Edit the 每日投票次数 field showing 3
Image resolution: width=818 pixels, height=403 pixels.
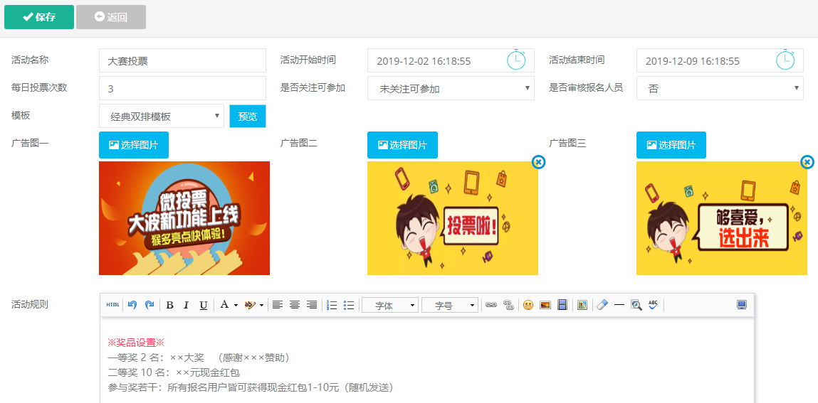pyautogui.click(x=182, y=89)
